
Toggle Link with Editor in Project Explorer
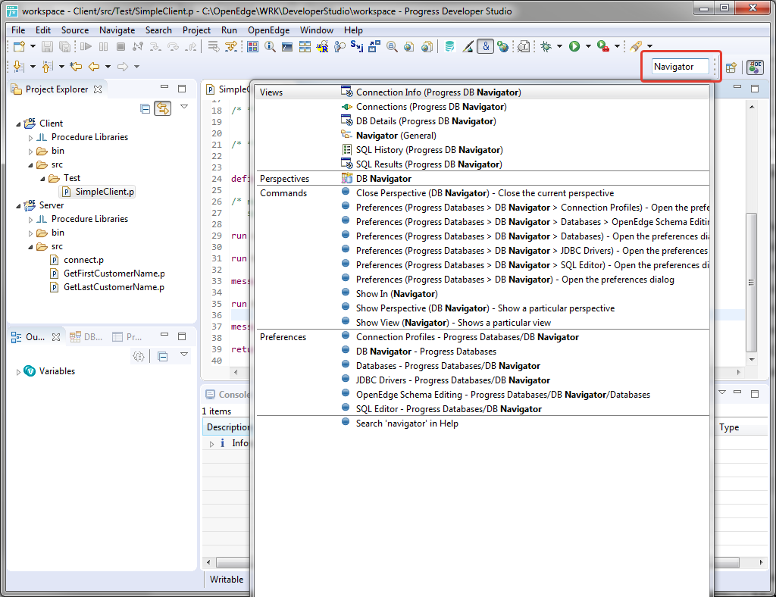(163, 108)
